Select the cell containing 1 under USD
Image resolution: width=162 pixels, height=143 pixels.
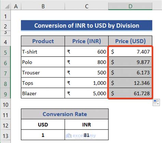pos(43,135)
